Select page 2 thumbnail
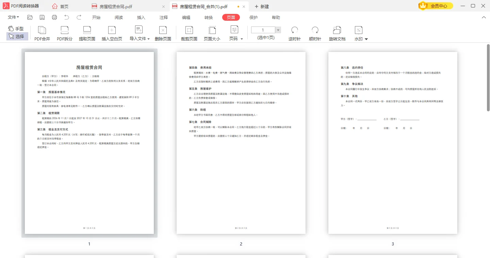This screenshot has height=258, width=490. pyautogui.click(x=241, y=143)
